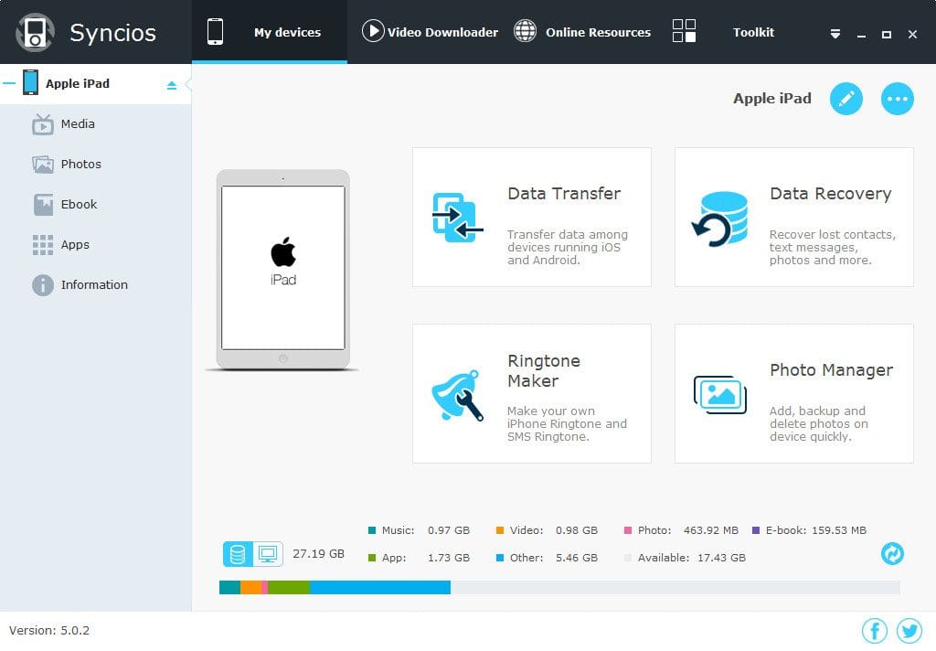Open the Photos section

[80, 164]
